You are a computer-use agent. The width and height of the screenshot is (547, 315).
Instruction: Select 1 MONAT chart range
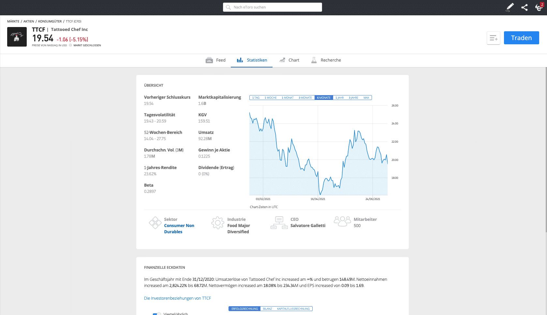point(288,98)
